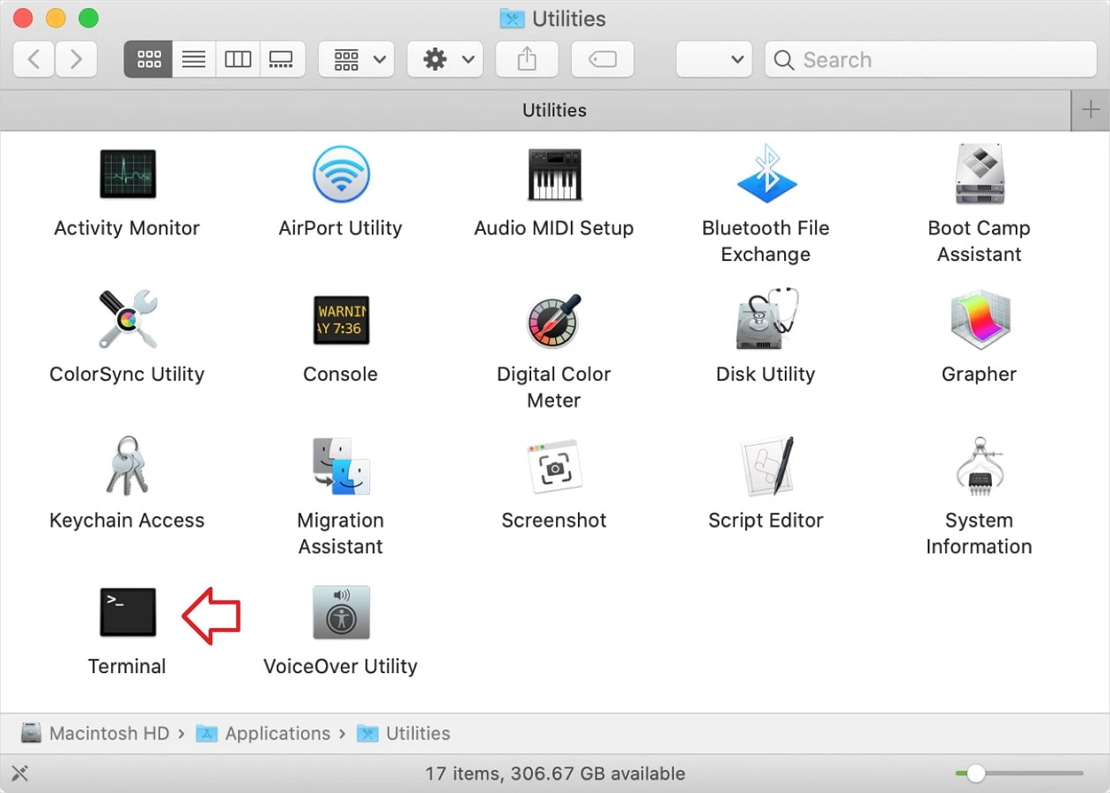1110x793 pixels.
Task: Open AirPort Utility
Action: [x=341, y=174]
